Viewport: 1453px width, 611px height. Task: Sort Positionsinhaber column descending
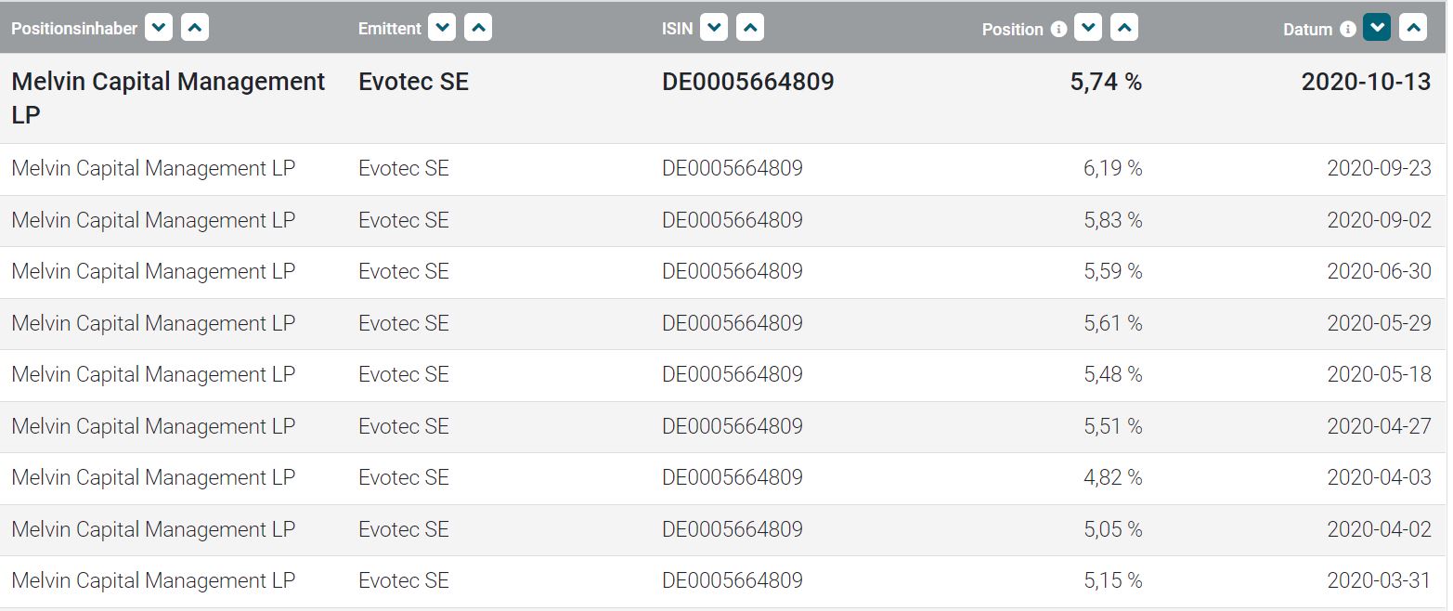point(159,29)
